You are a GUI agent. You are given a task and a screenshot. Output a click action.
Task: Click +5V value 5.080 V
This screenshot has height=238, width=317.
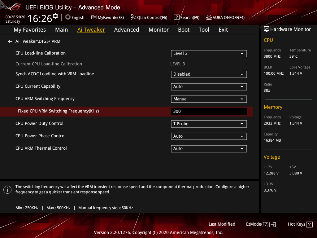[x=296, y=173]
